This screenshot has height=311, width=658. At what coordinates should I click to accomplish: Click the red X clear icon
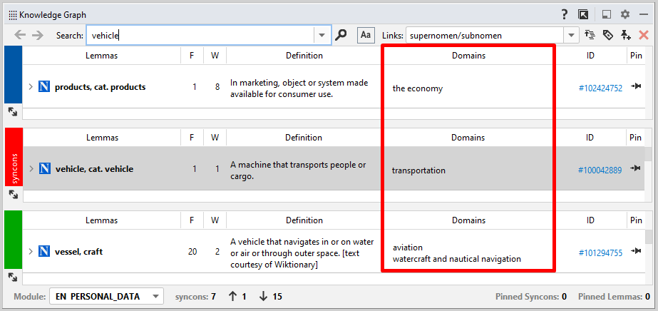tap(644, 35)
